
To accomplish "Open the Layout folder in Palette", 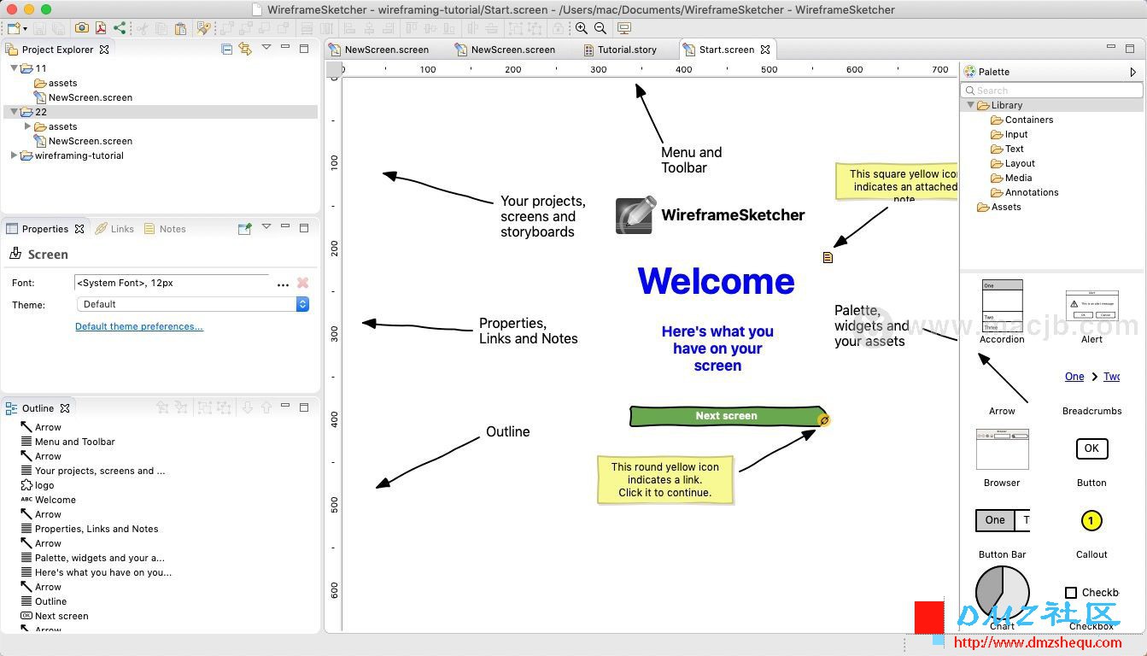I will click(x=1012, y=163).
